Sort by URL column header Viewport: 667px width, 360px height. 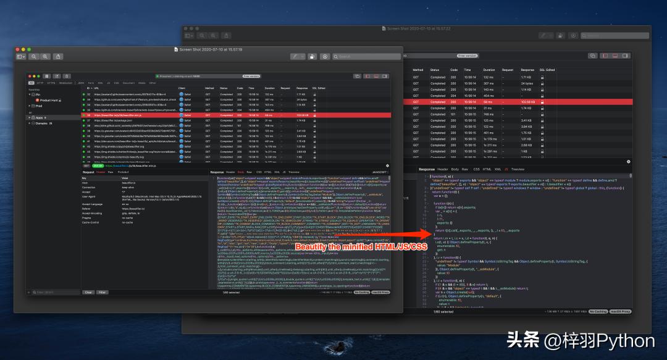96,88
